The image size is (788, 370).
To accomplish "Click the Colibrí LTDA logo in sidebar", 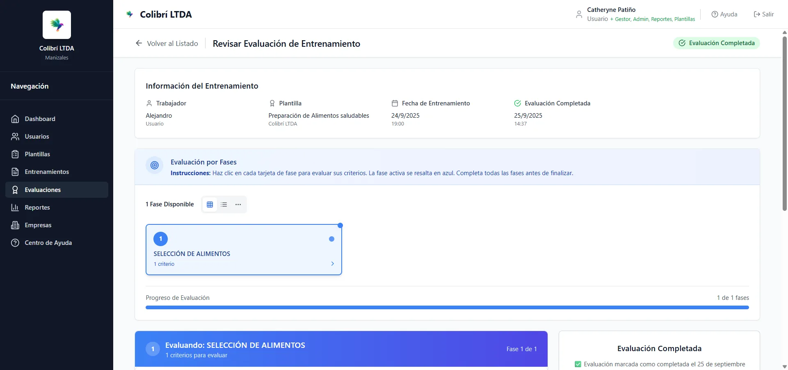I will (57, 25).
